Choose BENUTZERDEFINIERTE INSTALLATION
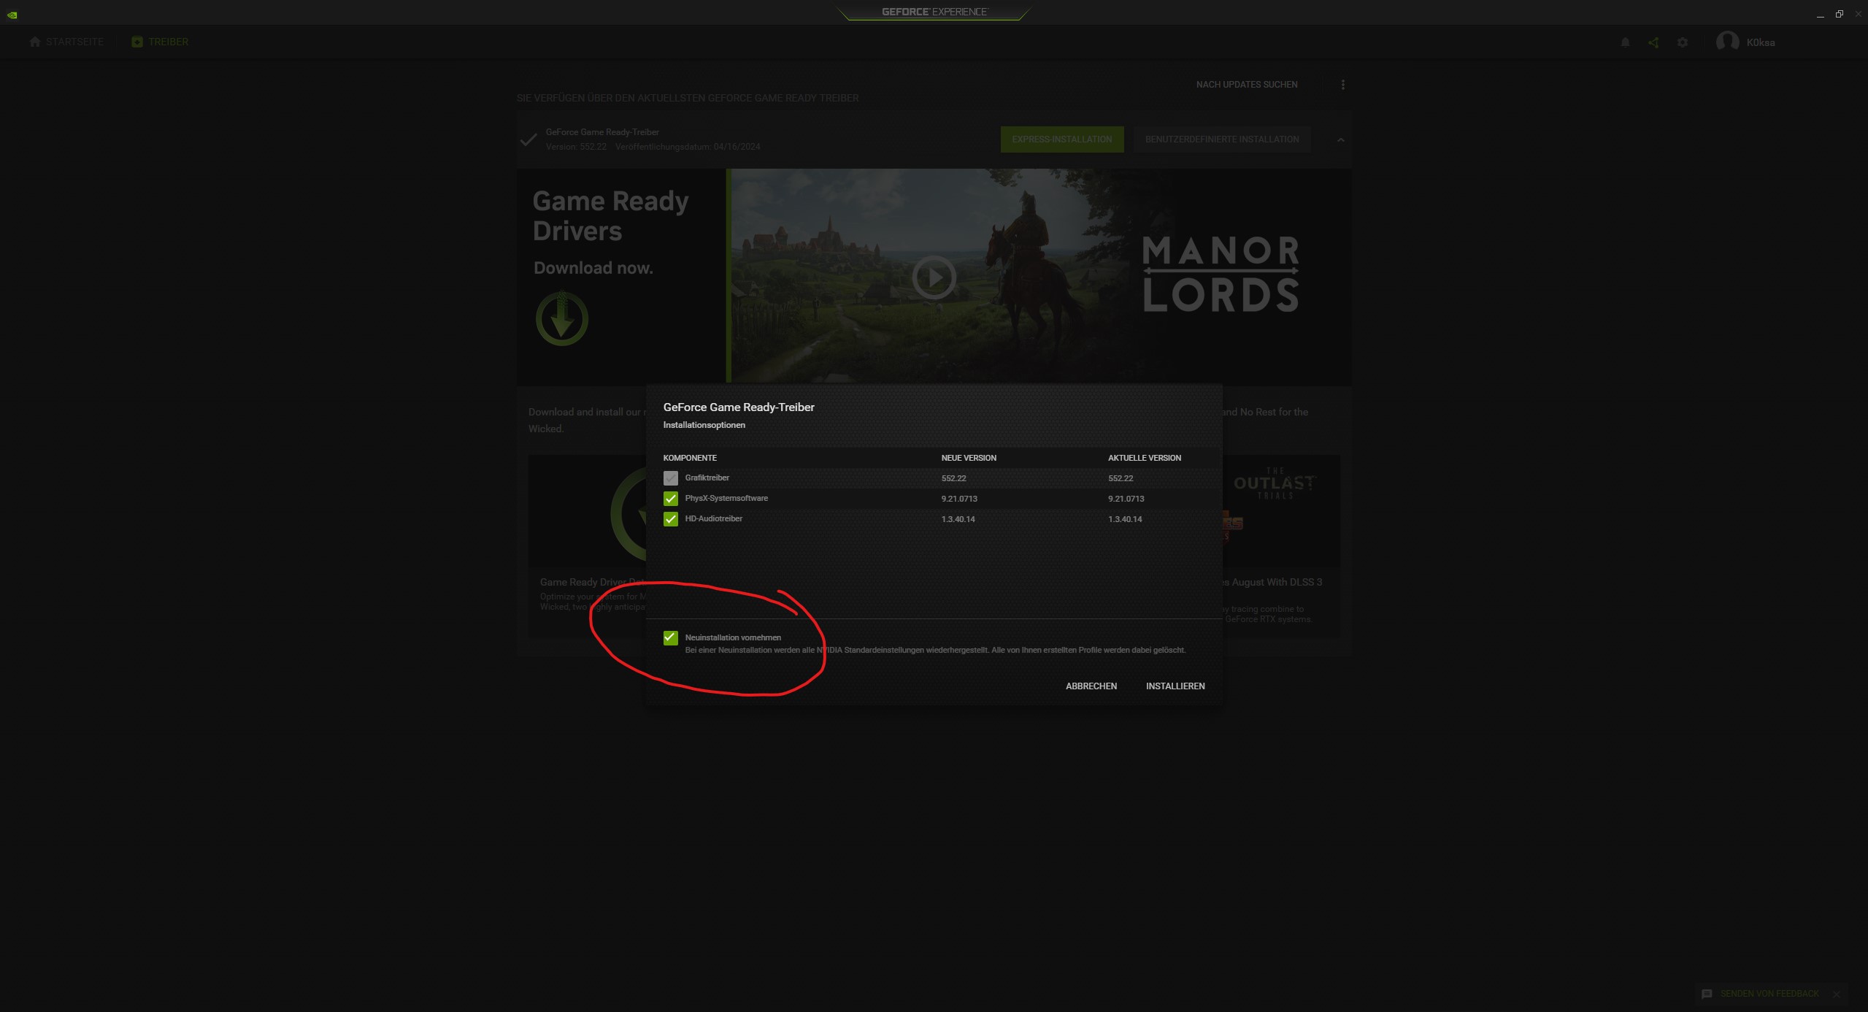 [x=1222, y=139]
